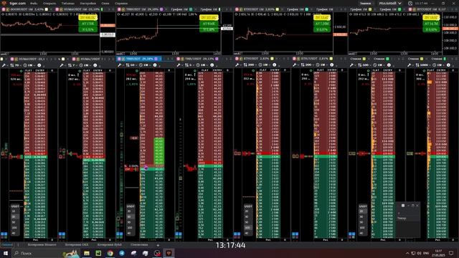Switch to the Статистика workspace tab
The width and height of the screenshot is (459, 258).
point(139,245)
